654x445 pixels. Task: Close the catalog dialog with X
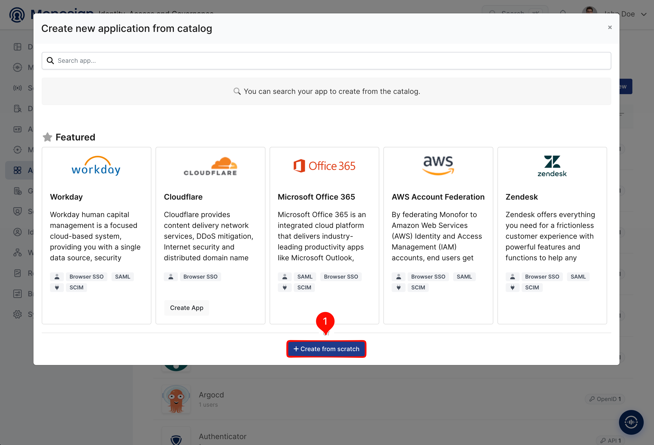610,27
